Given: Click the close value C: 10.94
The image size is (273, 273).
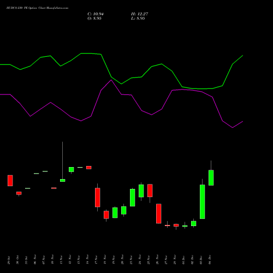Looking at the screenshot, I should 96,14.
